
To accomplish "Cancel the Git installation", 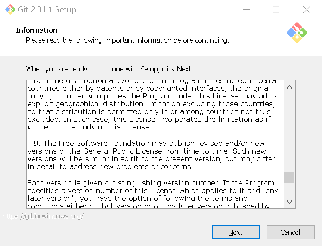I will tap(290, 232).
